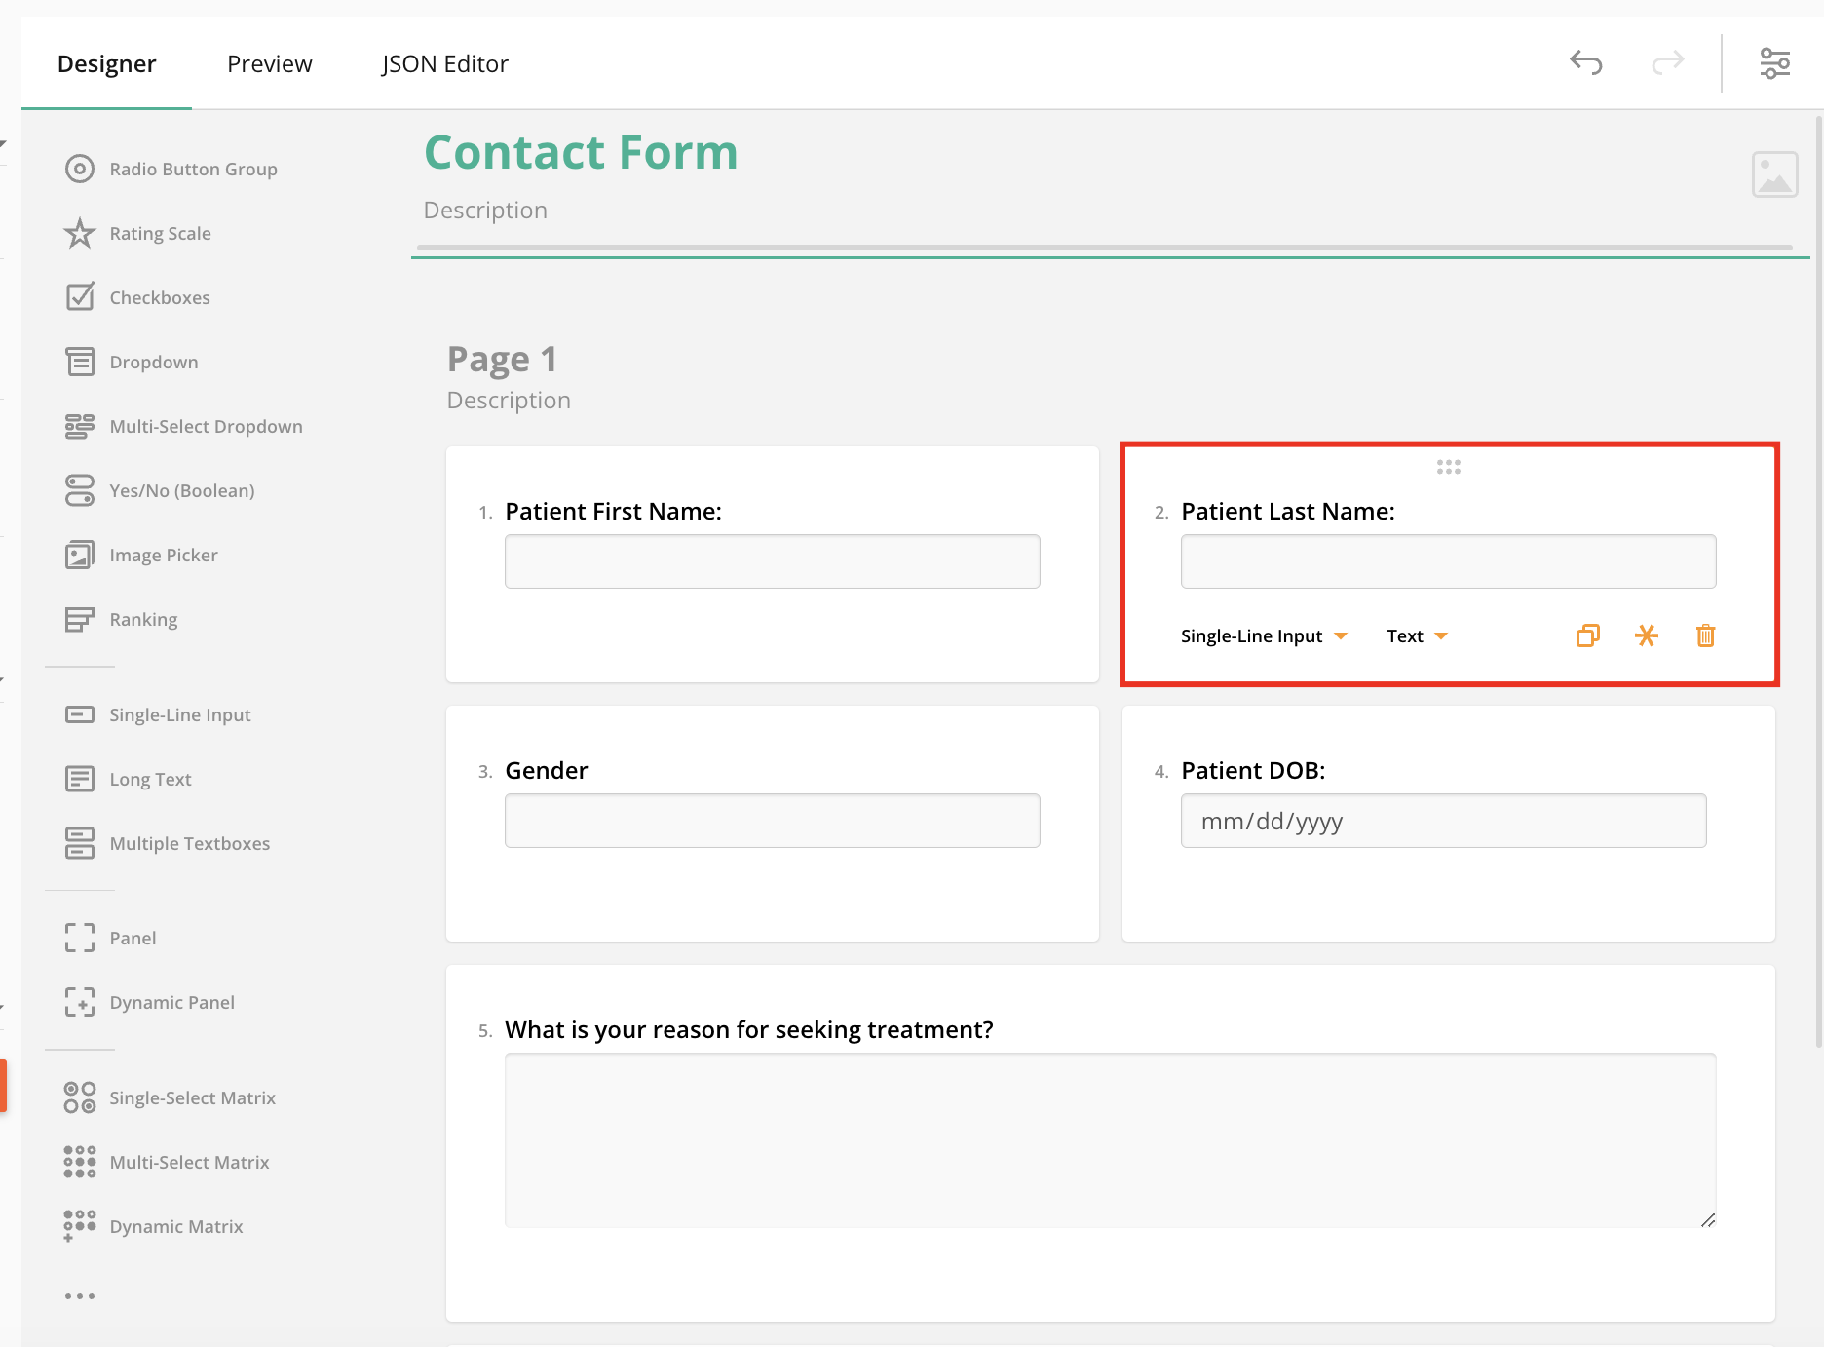Switch to the Preview tab
This screenshot has height=1347, width=1824.
269,62
